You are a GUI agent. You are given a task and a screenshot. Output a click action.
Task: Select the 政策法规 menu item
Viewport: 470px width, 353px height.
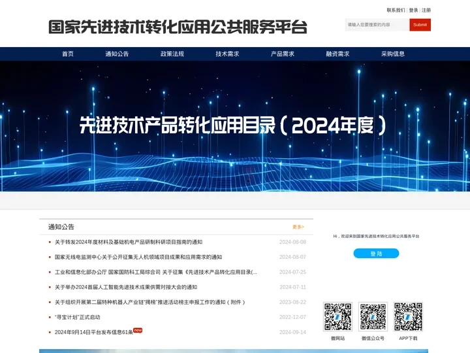[x=172, y=54]
